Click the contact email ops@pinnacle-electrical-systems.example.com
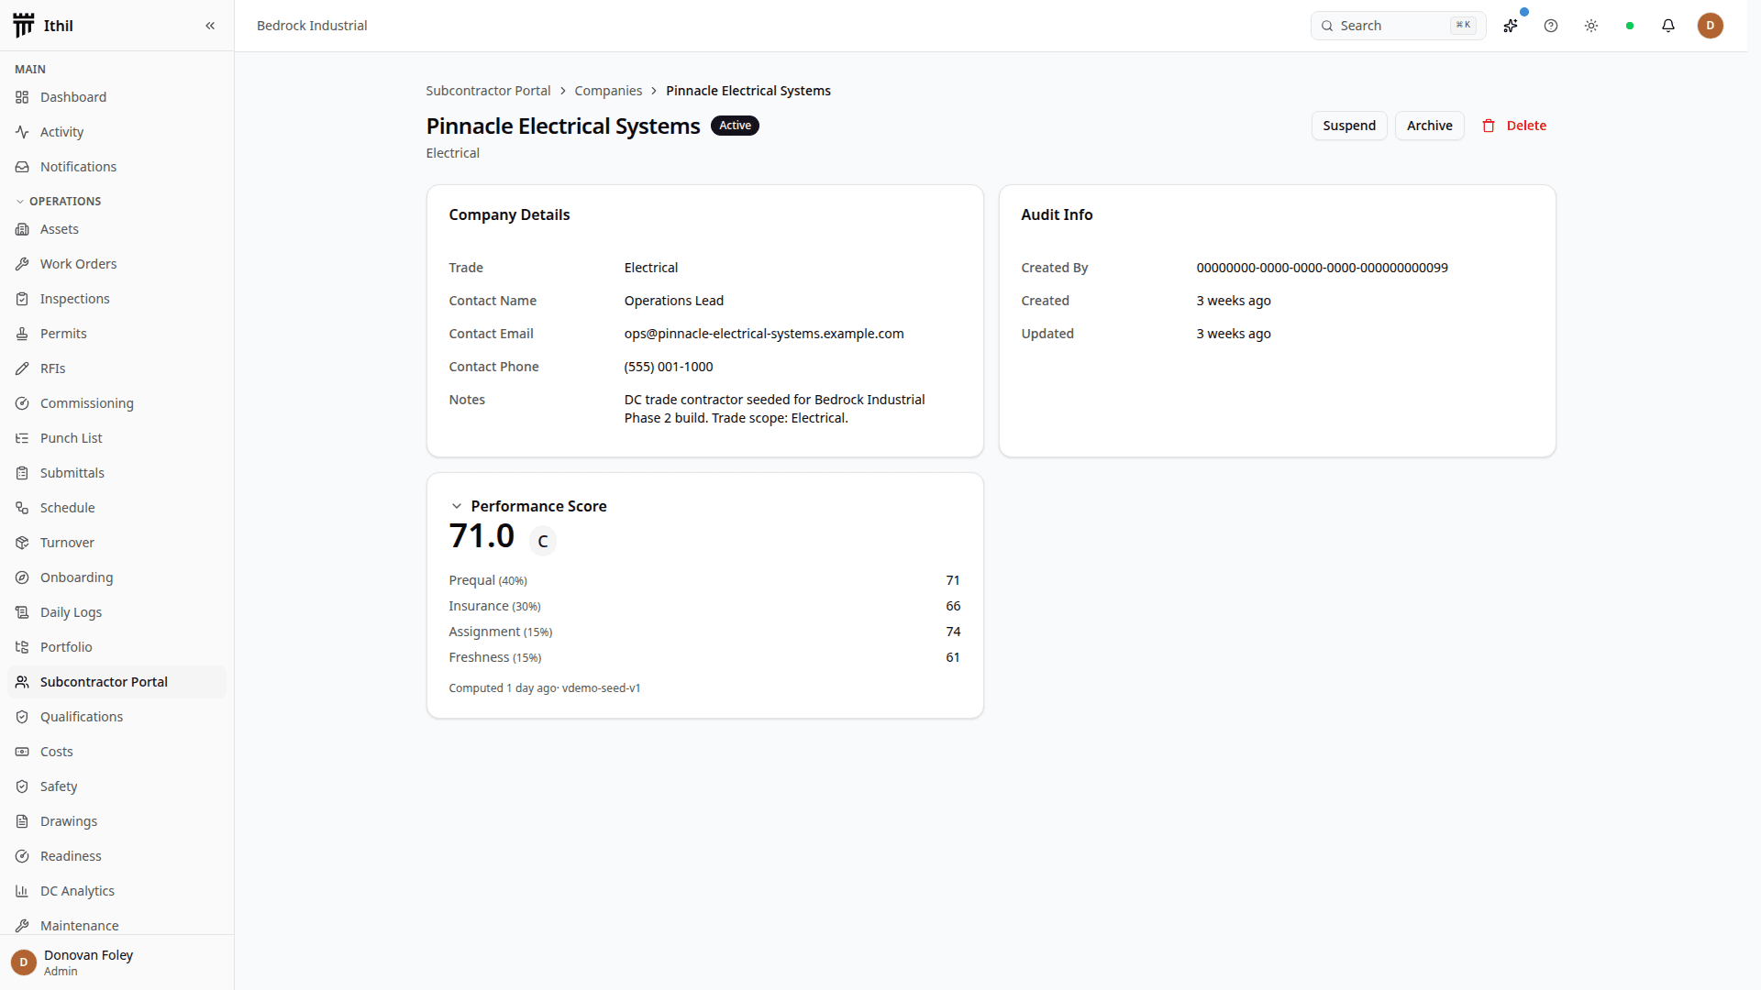Image resolution: width=1761 pixels, height=990 pixels. point(764,334)
